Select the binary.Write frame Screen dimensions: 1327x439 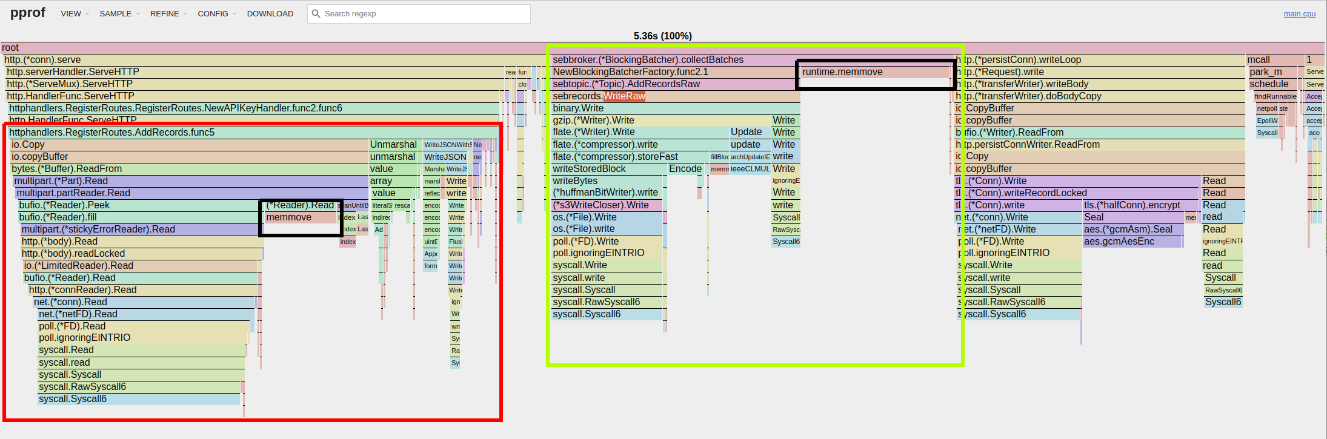click(676, 108)
